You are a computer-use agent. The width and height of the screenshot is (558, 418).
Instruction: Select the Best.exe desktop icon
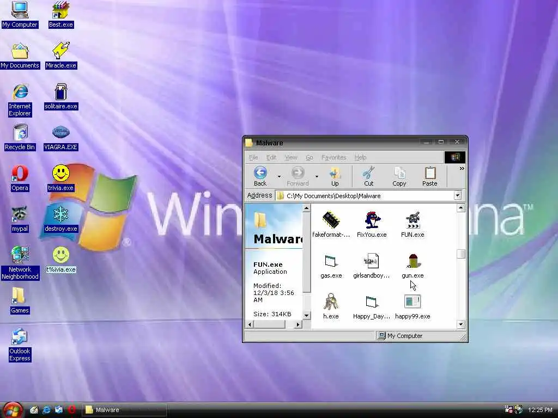[x=60, y=15]
